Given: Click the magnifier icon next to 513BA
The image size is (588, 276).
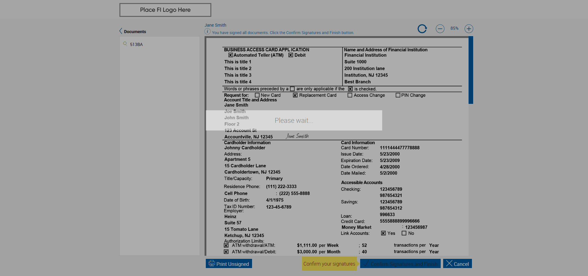Looking at the screenshot, I should coord(125,44).
